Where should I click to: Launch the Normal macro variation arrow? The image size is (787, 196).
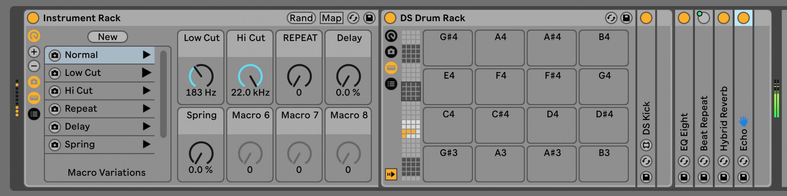coord(147,55)
